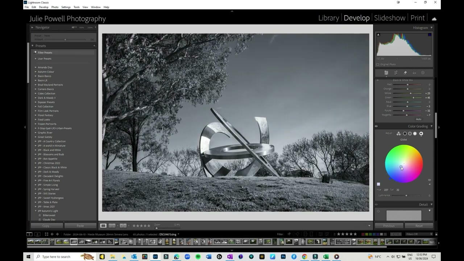Expand the Amanda Diaz preset folder

(36, 67)
